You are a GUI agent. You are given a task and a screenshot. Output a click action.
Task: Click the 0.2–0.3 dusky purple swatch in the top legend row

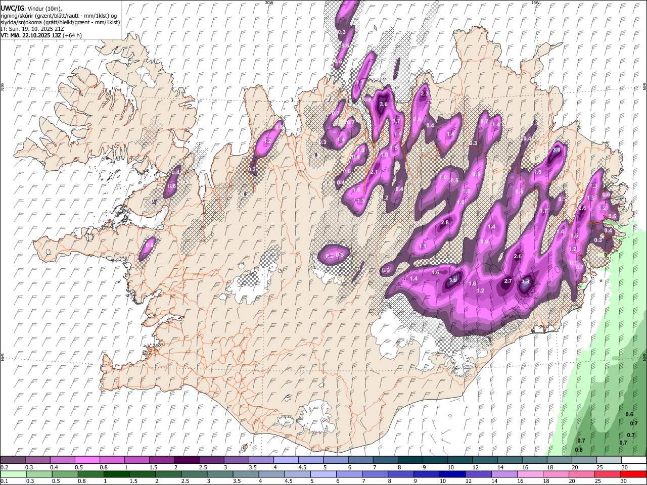pyautogui.click(x=13, y=460)
